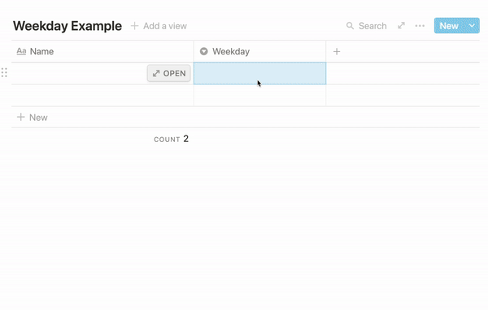
Task: Open the Weekday column header menu
Action: [x=259, y=52]
